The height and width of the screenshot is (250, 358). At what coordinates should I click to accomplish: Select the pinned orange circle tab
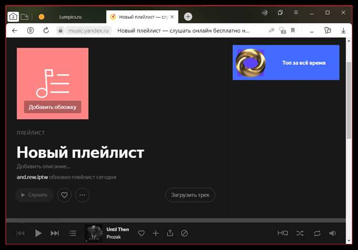(42, 17)
